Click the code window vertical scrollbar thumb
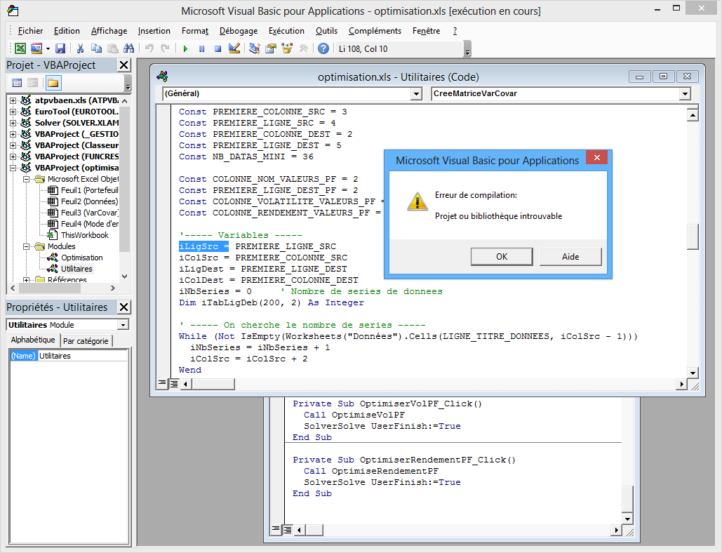 693,236
